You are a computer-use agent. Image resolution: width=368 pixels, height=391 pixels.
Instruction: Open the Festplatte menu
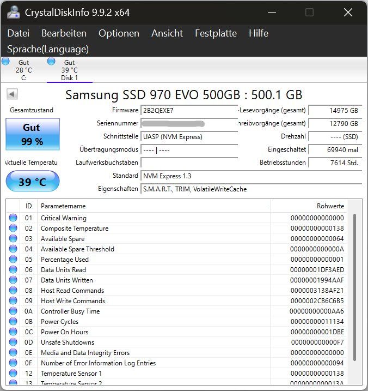(x=216, y=33)
